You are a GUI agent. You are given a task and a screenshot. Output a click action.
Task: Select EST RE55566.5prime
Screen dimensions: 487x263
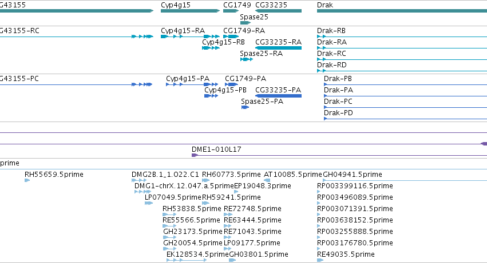coord(191,220)
